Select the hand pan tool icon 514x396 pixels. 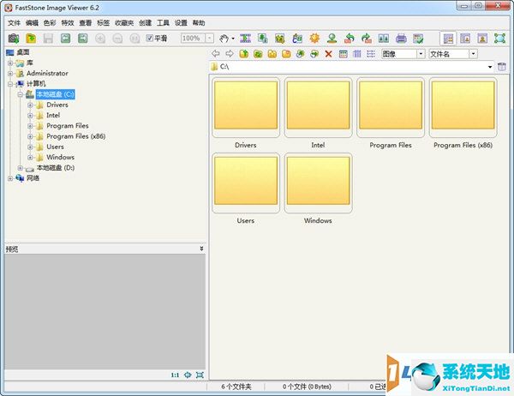coord(224,39)
